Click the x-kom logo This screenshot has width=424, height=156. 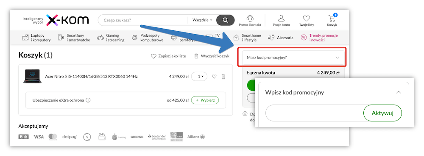point(67,20)
